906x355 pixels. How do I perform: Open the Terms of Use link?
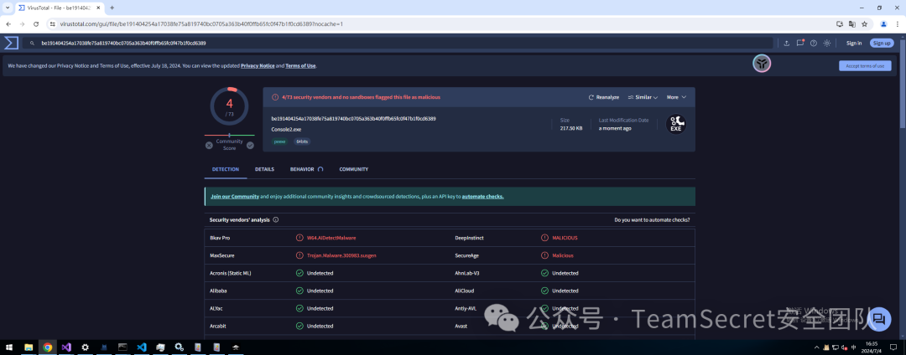point(300,65)
